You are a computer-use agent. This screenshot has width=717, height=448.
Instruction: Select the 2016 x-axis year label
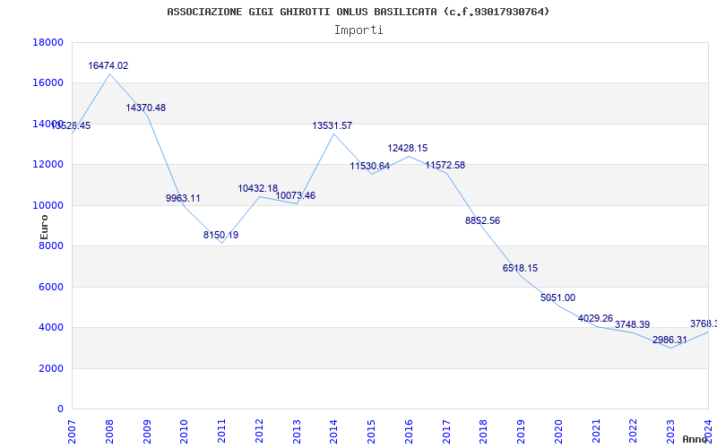pyautogui.click(x=409, y=432)
